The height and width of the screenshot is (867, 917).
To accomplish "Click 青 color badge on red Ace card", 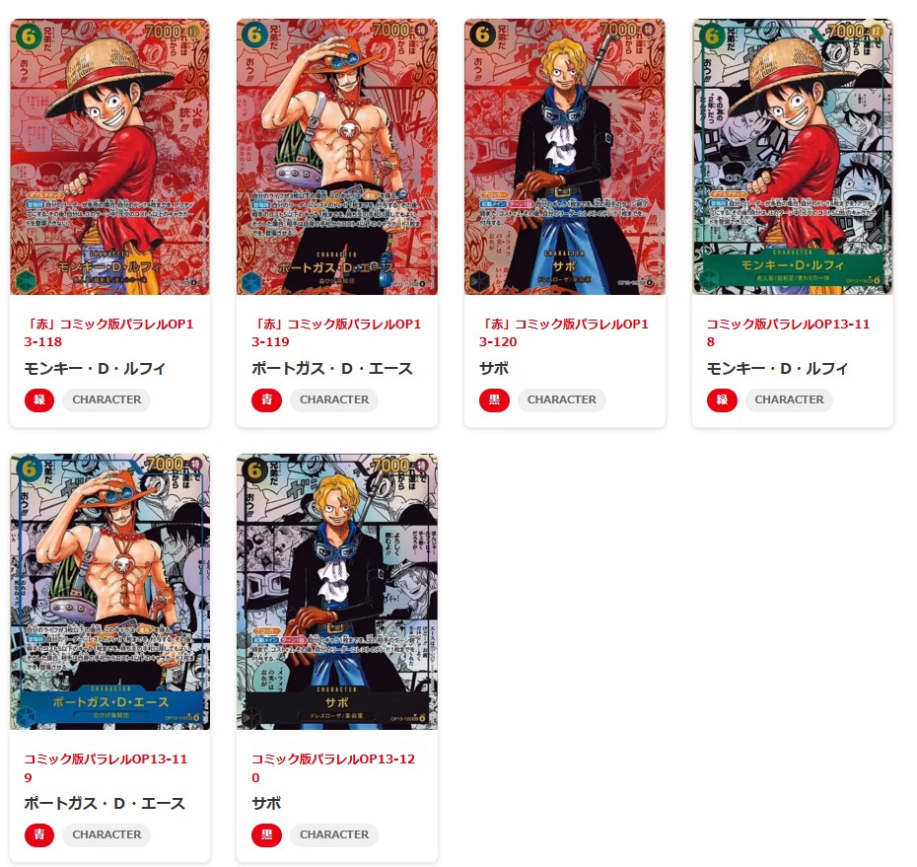I will 266,400.
